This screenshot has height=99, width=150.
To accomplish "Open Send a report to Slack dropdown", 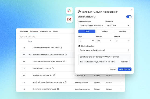I will [105, 50].
